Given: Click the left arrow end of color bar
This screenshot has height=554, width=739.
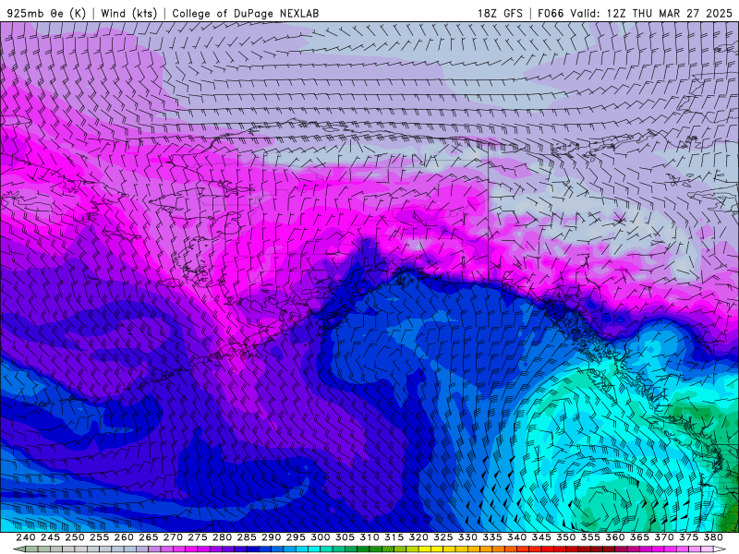Looking at the screenshot, I should (19, 548).
